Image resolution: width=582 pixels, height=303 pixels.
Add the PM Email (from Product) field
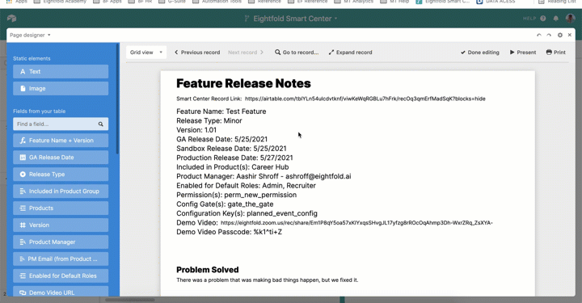(61, 259)
